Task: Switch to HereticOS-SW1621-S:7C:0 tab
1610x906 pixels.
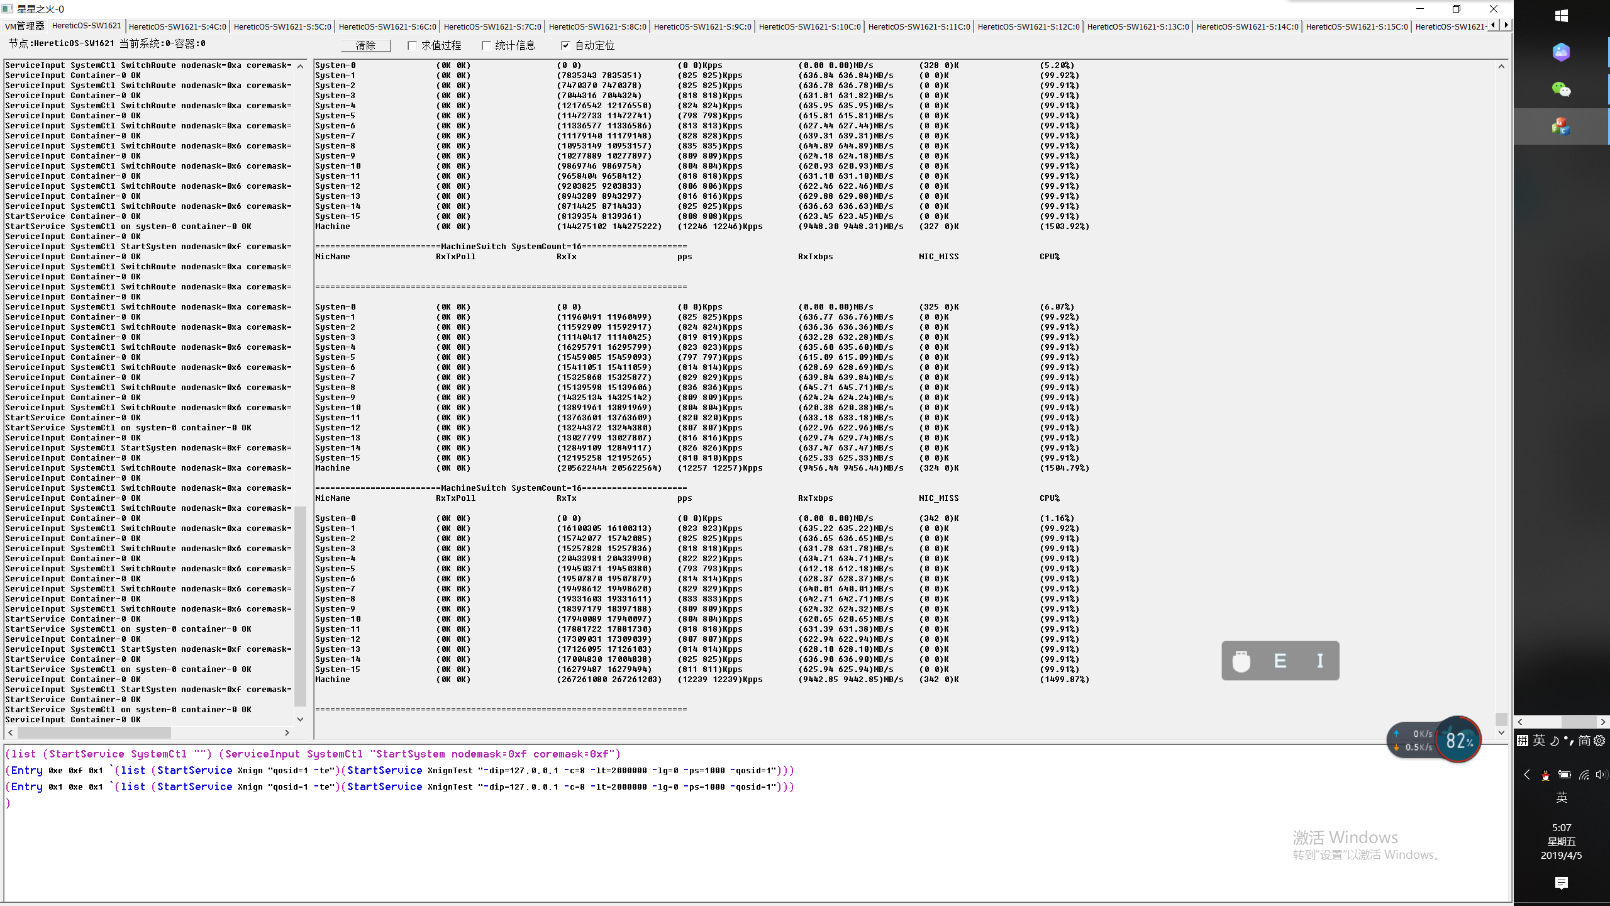Action: coord(492,26)
